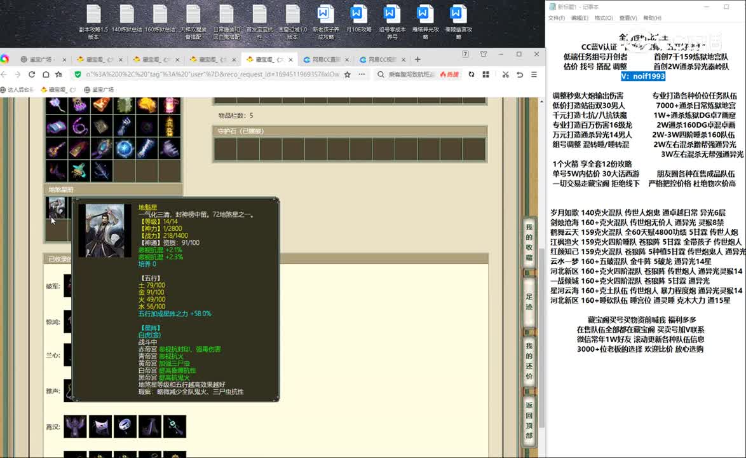
Task: Click the browser forward arrow
Action: 18,74
